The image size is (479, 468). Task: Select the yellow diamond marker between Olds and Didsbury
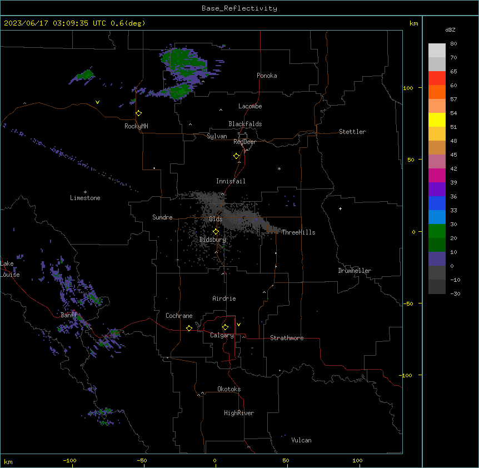[216, 232]
